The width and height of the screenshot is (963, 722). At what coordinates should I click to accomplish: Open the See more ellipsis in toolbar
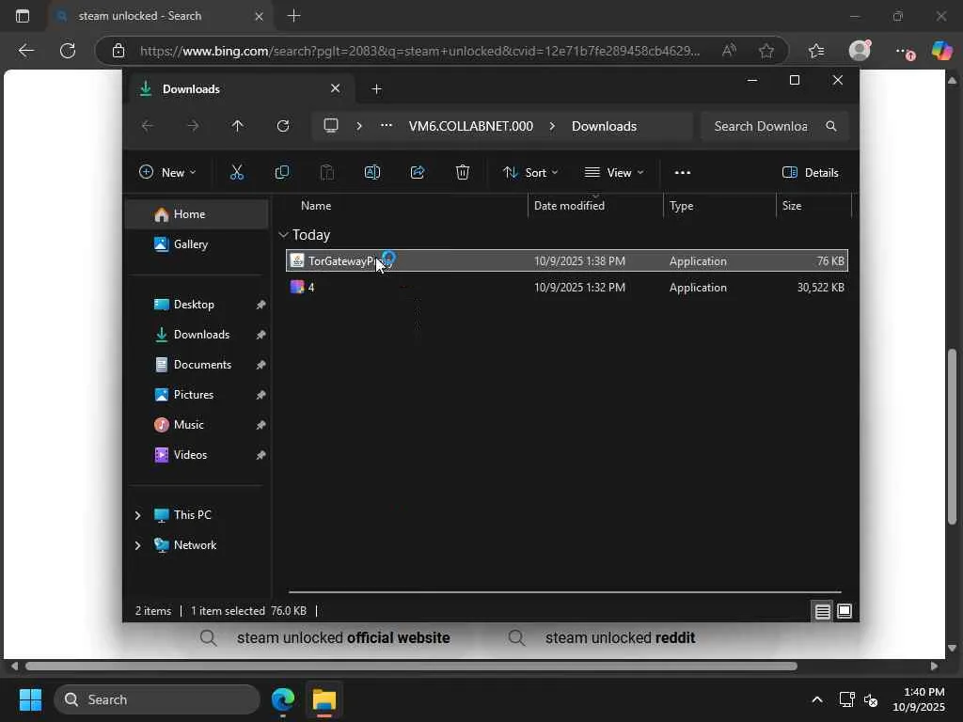tap(683, 173)
